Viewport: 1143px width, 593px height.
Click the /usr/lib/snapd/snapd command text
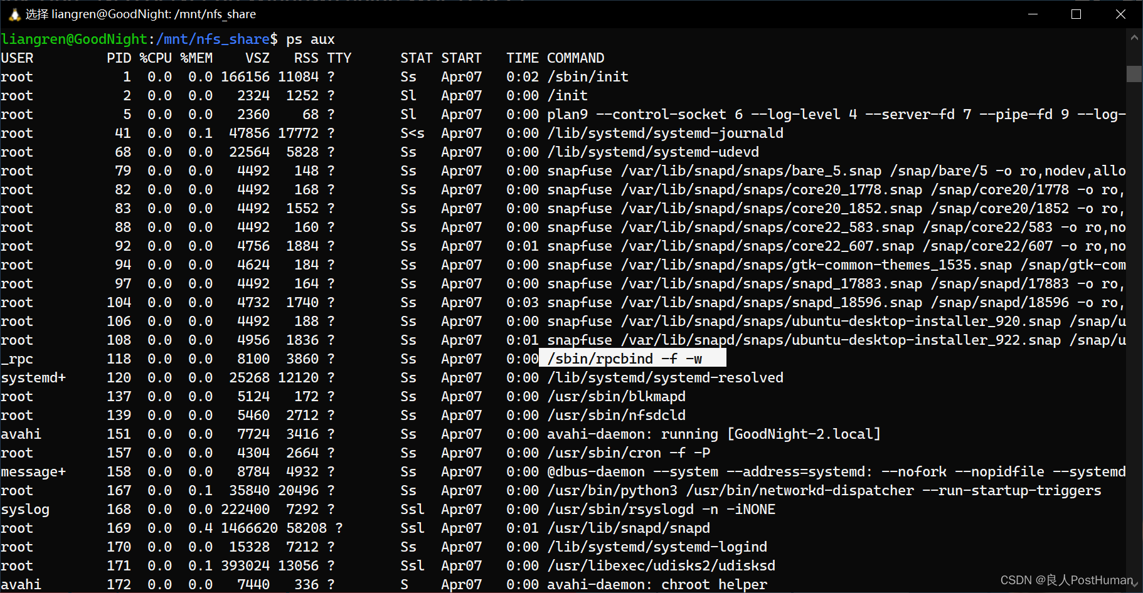pyautogui.click(x=629, y=528)
